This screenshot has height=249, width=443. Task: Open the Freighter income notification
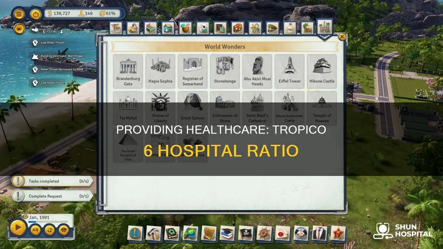(x=50, y=29)
